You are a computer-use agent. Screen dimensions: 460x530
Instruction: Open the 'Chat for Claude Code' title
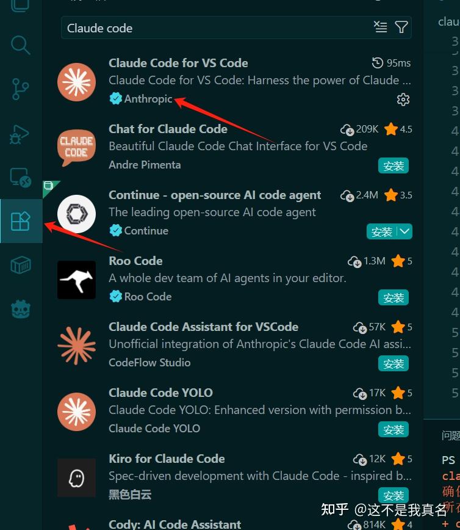coord(168,129)
